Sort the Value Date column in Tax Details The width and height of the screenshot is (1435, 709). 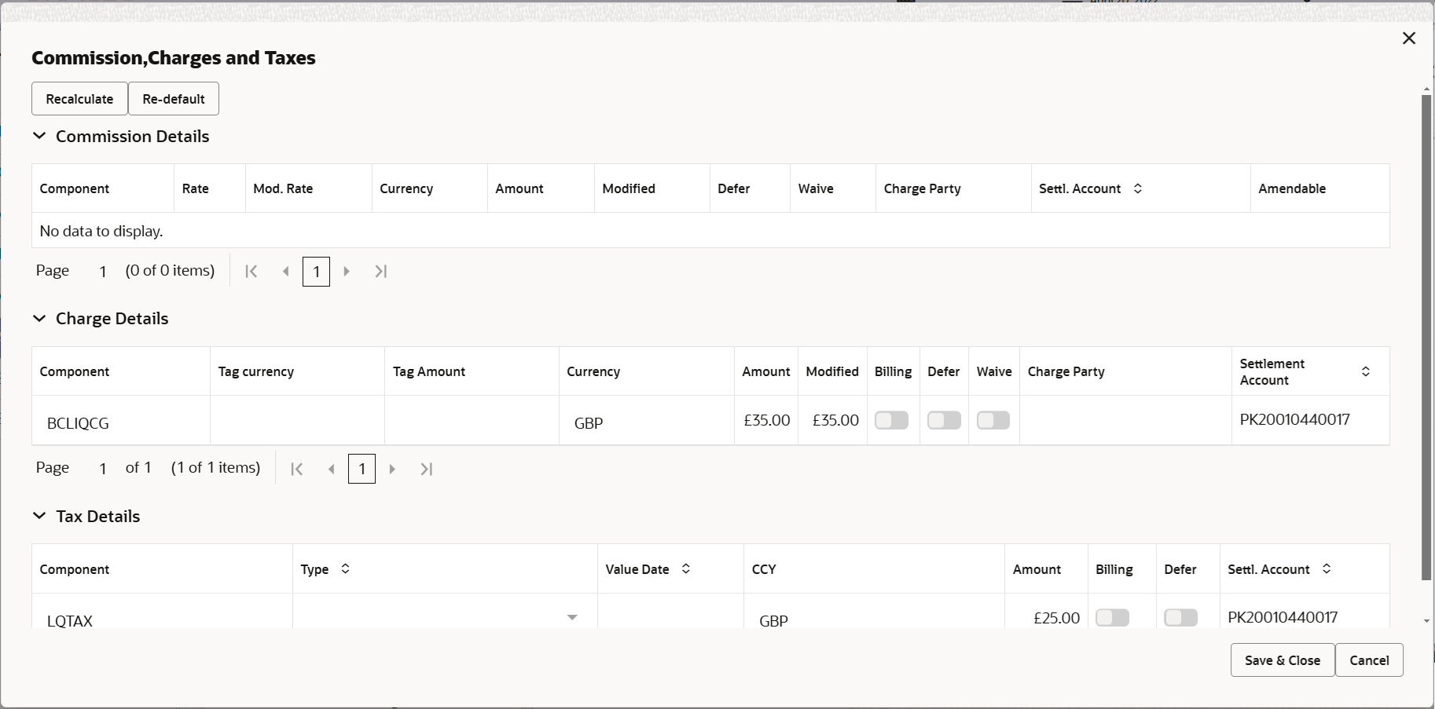point(684,569)
